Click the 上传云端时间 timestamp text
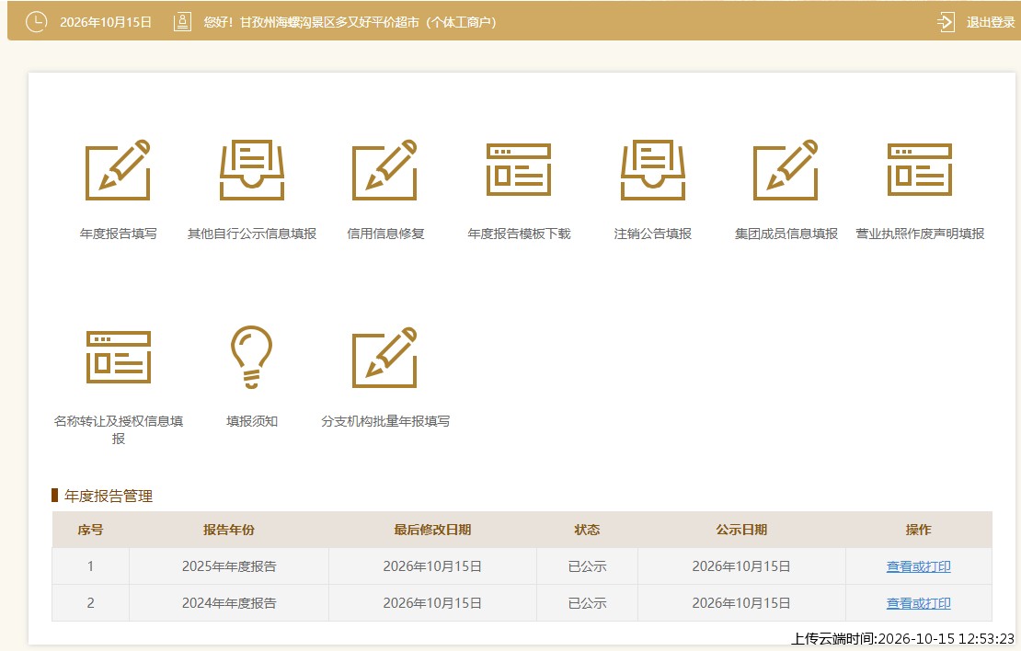 click(x=902, y=639)
